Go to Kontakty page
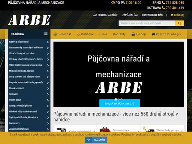 tap(119, 34)
